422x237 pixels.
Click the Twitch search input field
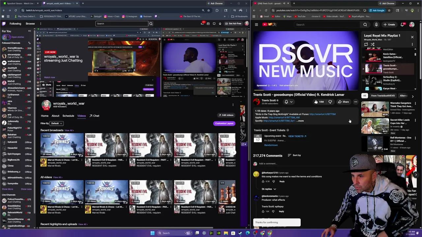tap(122, 24)
